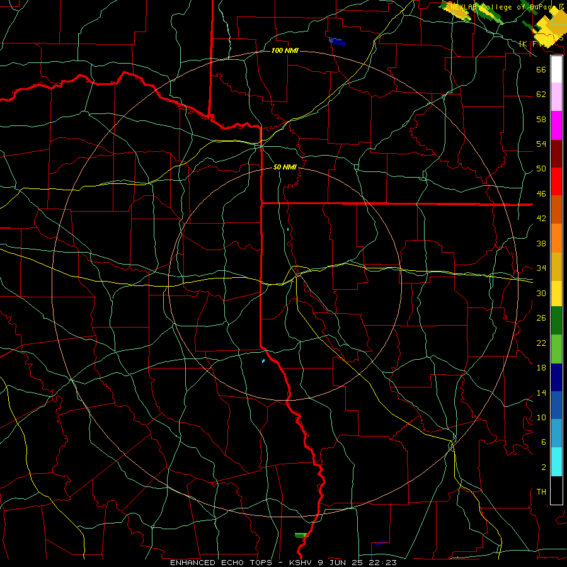
Task: Click the '58' scale label
Action: (541, 119)
